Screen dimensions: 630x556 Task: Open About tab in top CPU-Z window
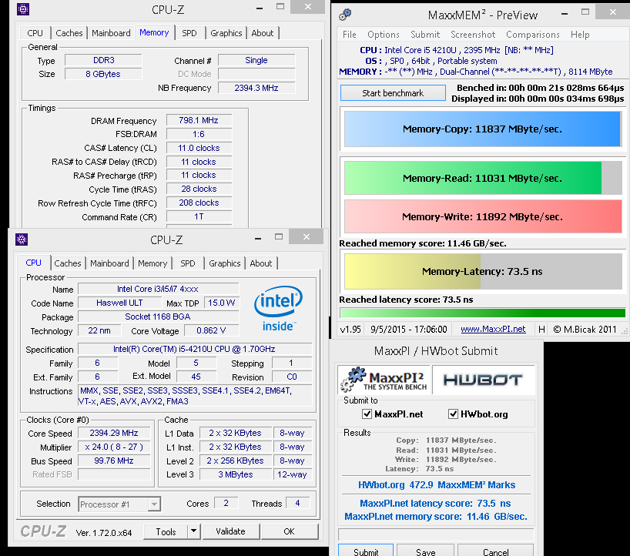click(x=263, y=33)
